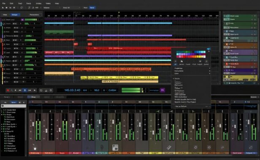Viewport: 260px width, 160px height.
Task: Mute the Lead track in the track header
Action: coord(15,53)
